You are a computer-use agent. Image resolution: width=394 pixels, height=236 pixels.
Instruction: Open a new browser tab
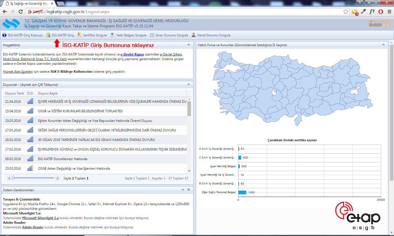[60, 4]
